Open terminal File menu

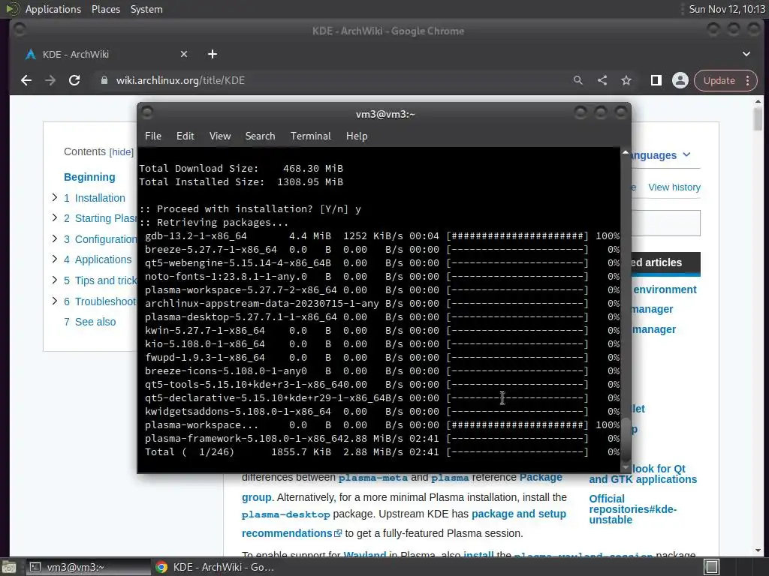point(153,136)
